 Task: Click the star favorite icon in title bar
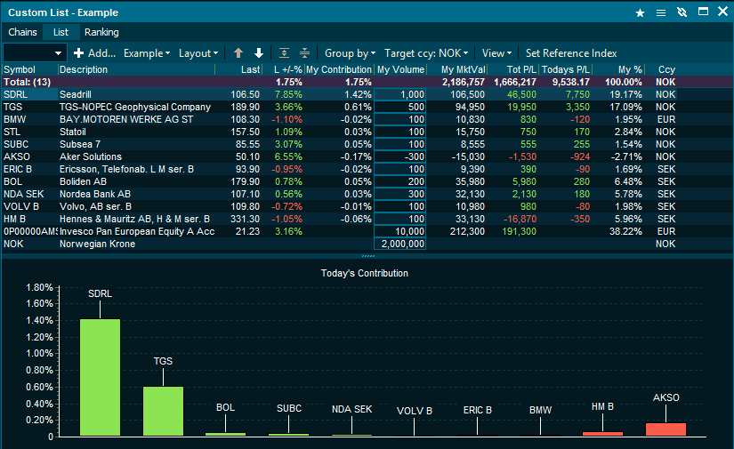coord(640,12)
